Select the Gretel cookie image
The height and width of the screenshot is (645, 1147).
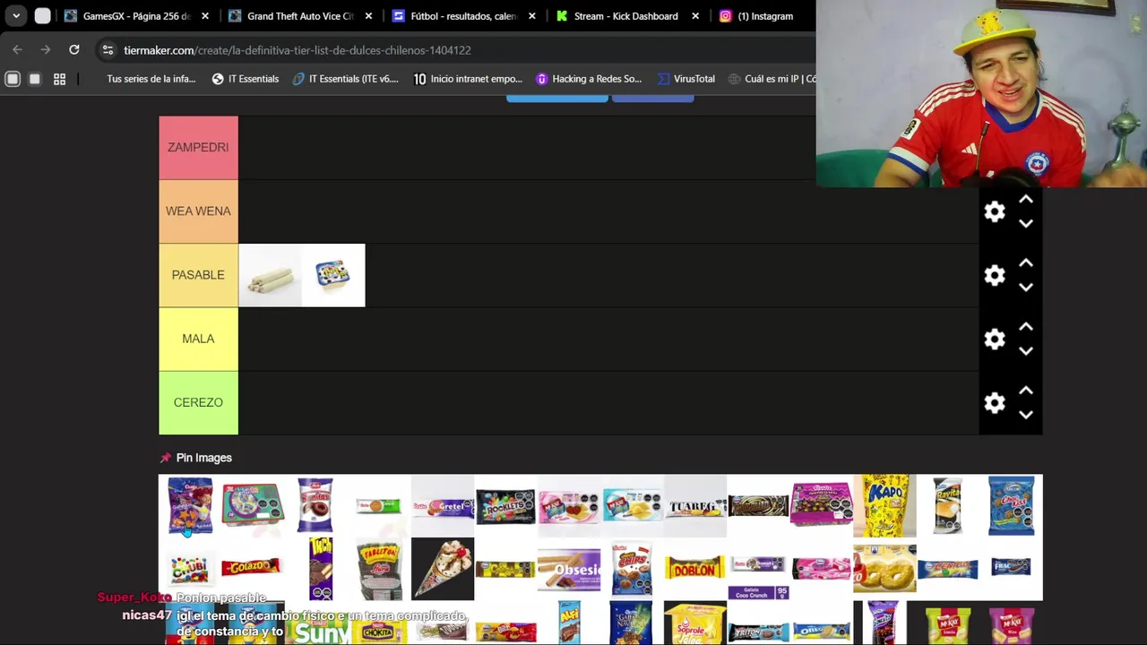click(443, 506)
